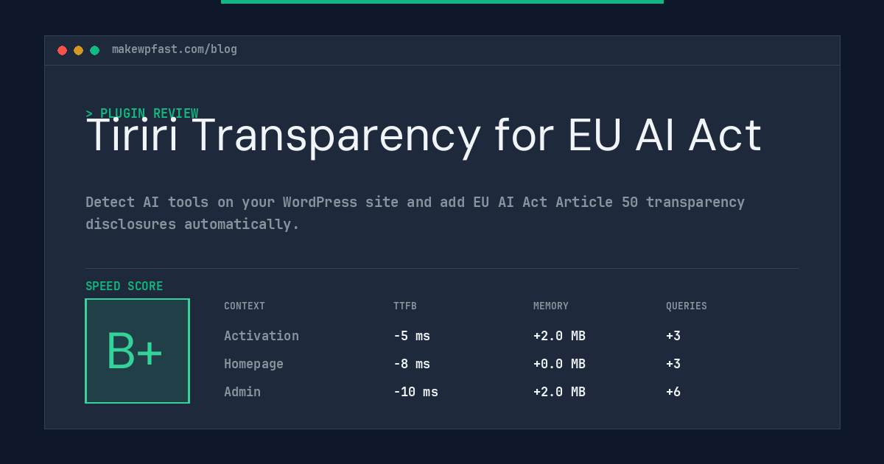Viewport: 884px width, 464px height.
Task: Click the TTFB column header
Action: (x=405, y=306)
